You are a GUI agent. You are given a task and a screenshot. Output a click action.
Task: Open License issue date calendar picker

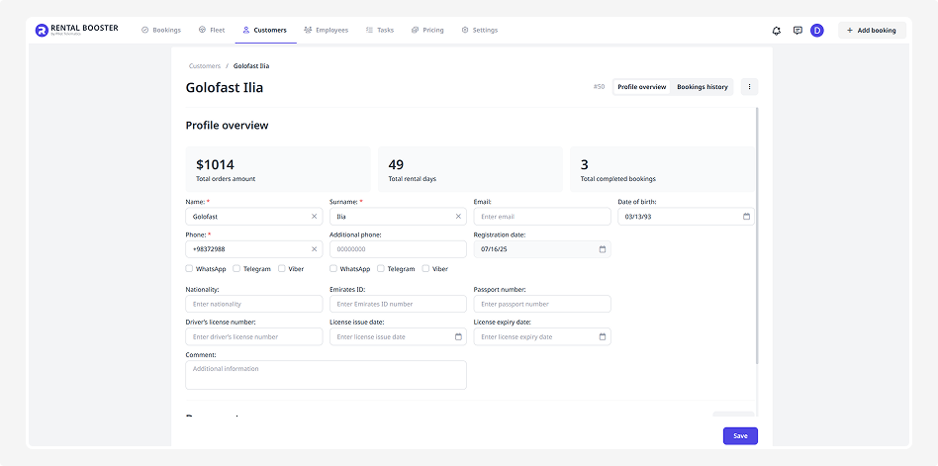pos(458,336)
